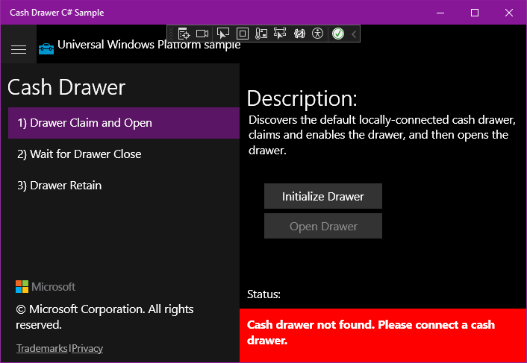The width and height of the screenshot is (527, 363).
Task: Maximize the Cash Drawer sample window
Action: [475, 13]
